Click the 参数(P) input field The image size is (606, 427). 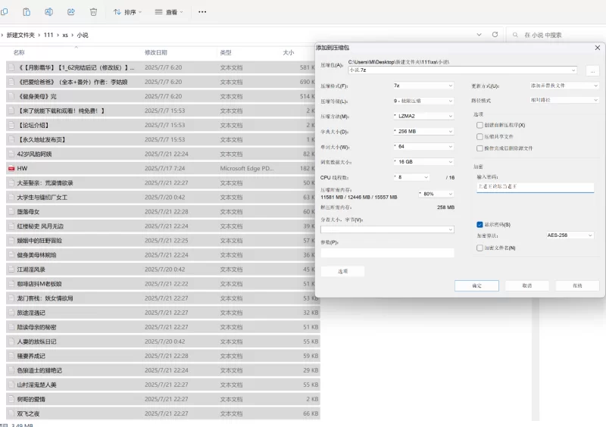pyautogui.click(x=387, y=253)
